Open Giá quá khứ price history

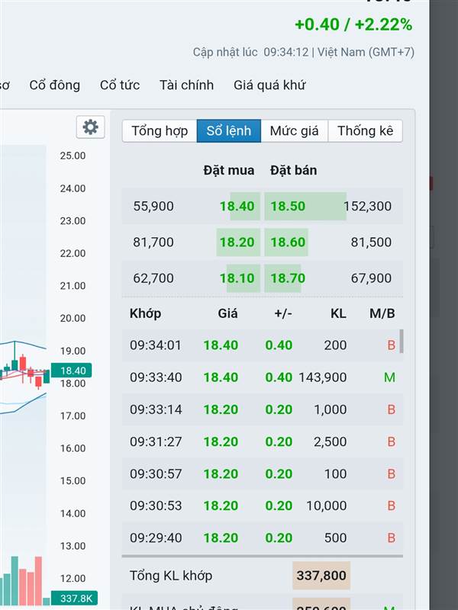(269, 85)
